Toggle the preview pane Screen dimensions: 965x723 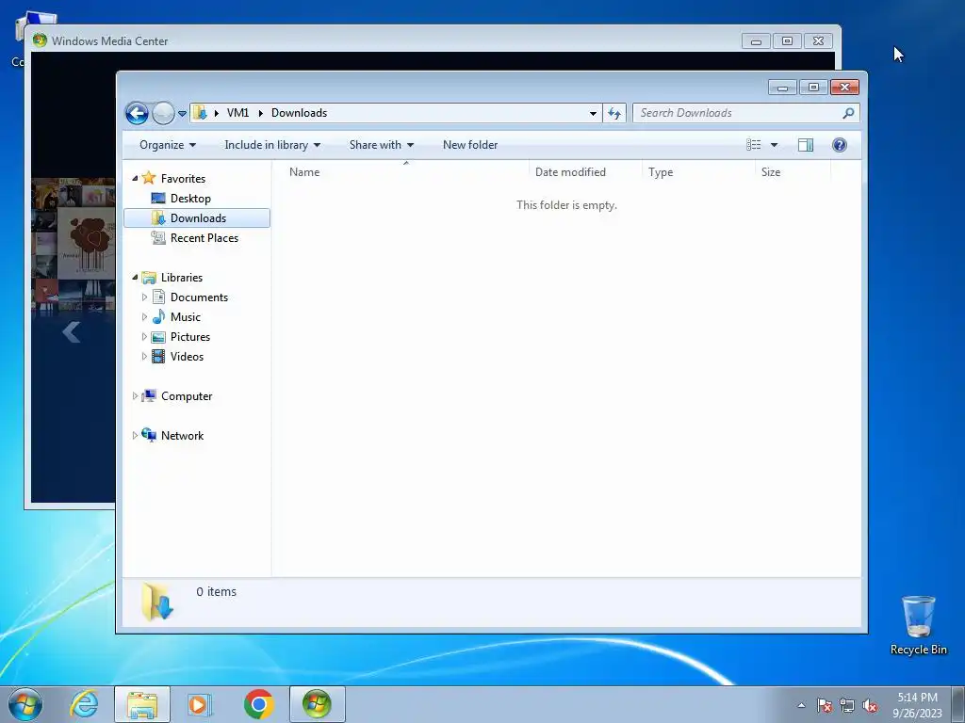[806, 145]
